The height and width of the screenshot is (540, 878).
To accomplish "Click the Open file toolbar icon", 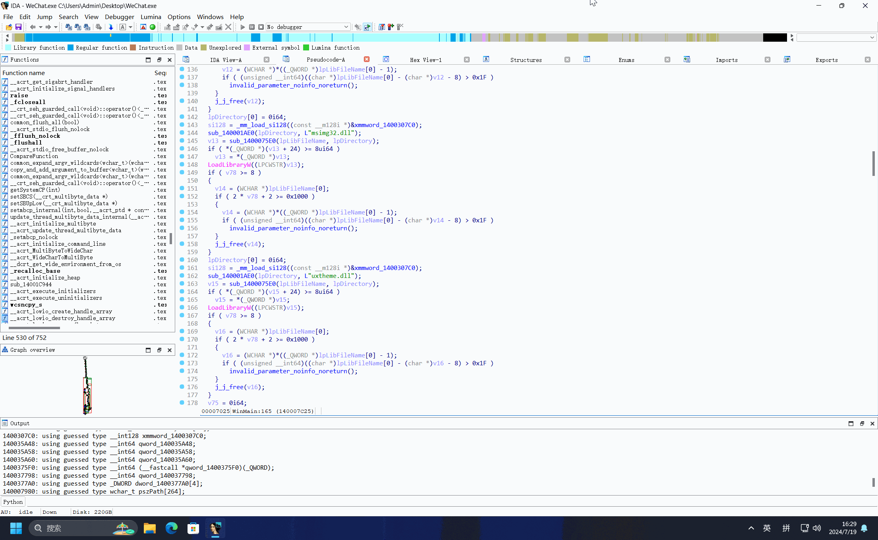I will 9,27.
